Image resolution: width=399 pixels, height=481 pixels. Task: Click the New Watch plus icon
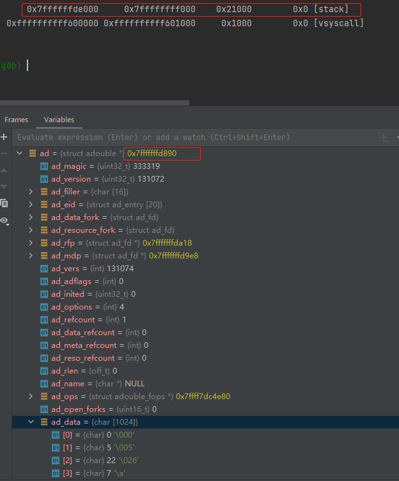[x=4, y=137]
